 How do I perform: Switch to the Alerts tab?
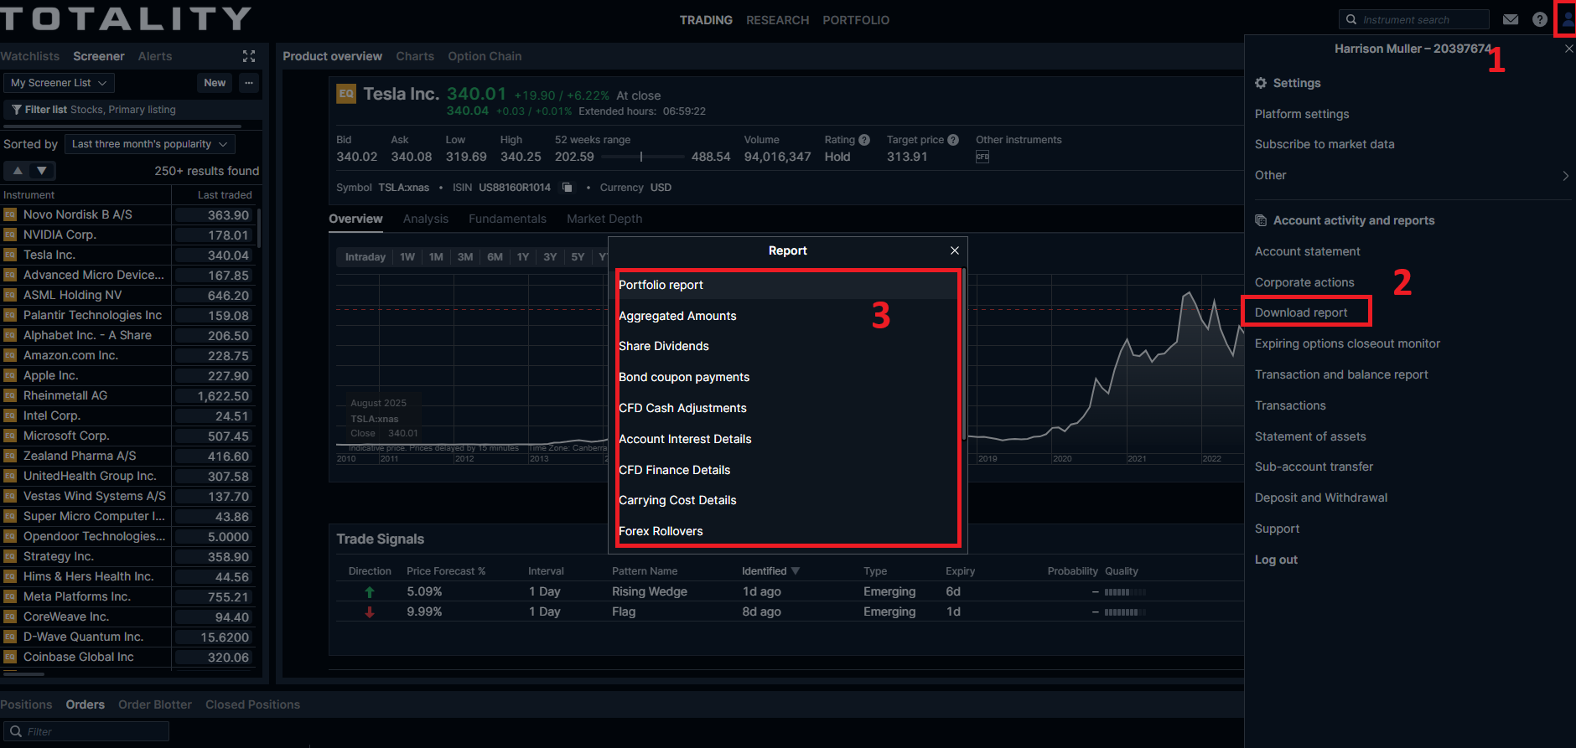(155, 56)
